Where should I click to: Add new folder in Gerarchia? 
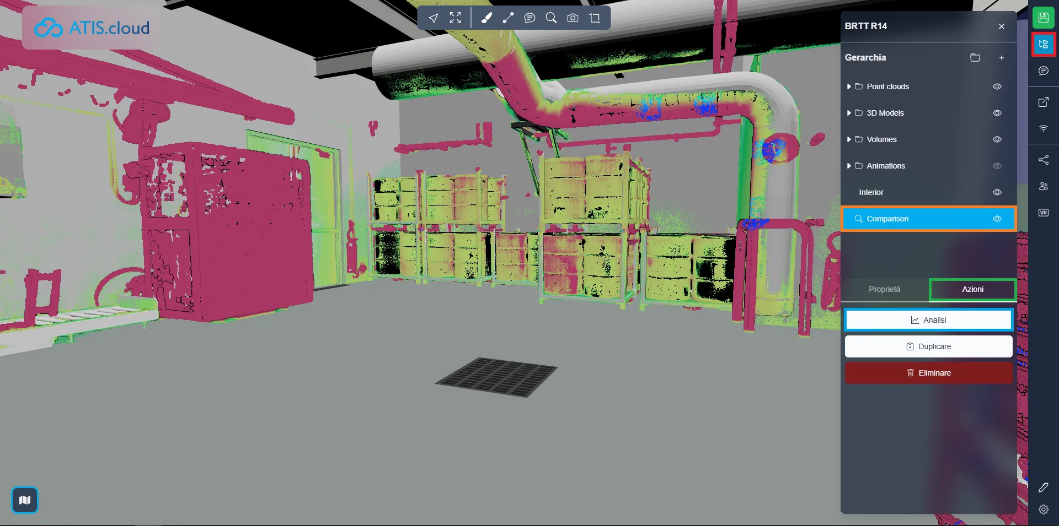975,58
